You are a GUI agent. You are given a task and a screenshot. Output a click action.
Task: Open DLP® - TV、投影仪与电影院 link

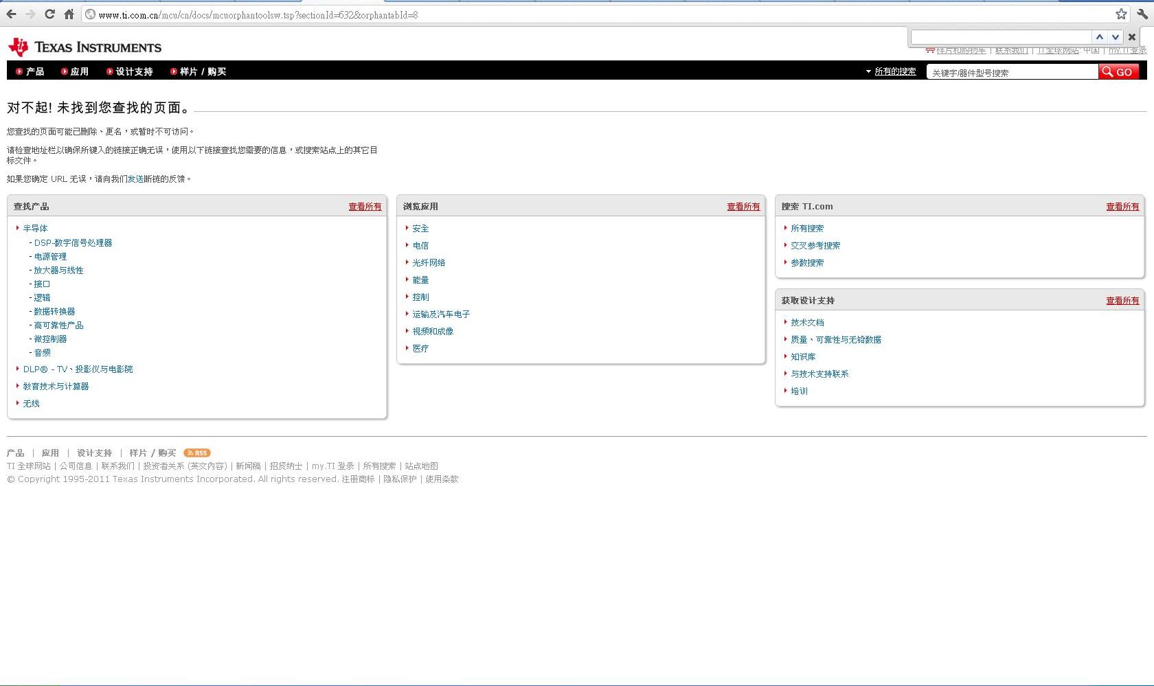pos(78,369)
